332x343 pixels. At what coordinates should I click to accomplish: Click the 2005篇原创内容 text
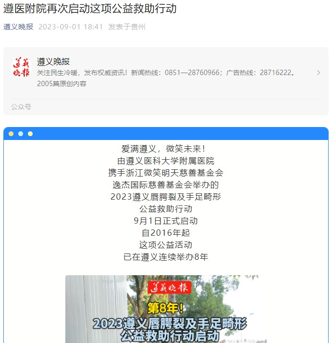61,84
